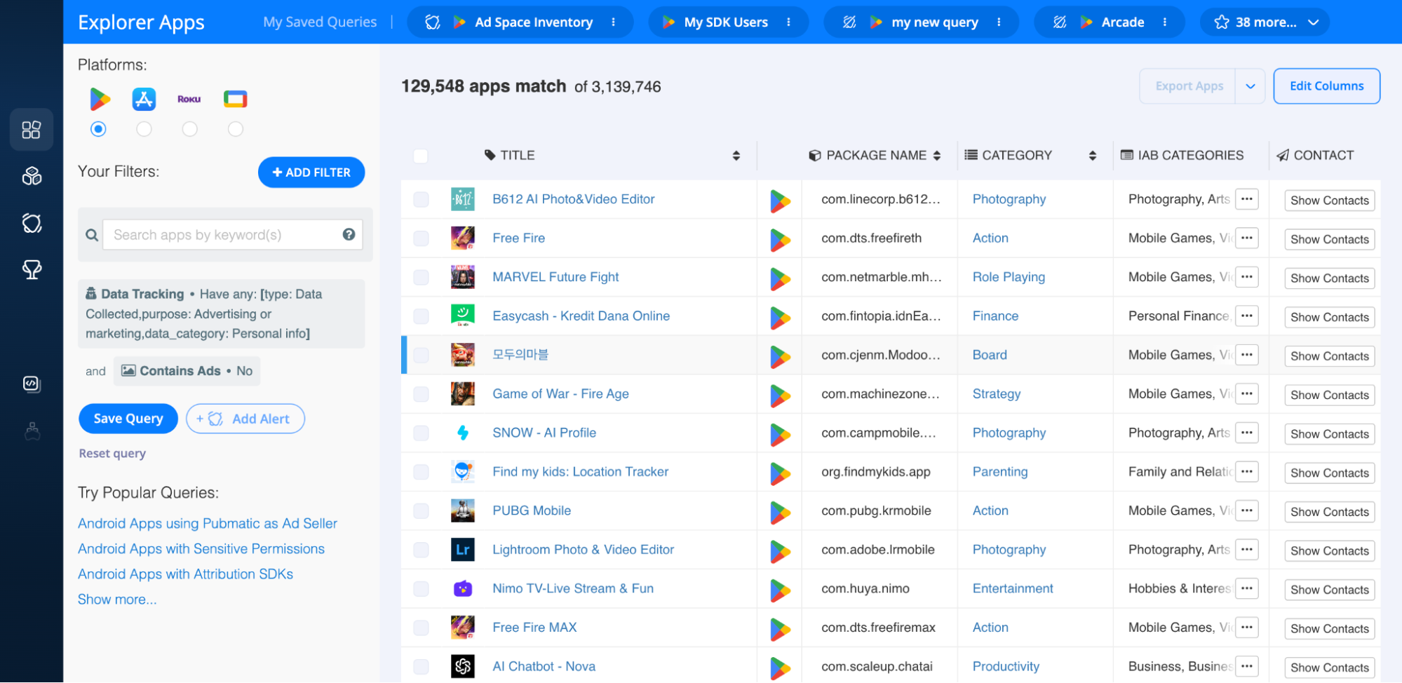Select the Google TV platform radio button

tap(236, 129)
